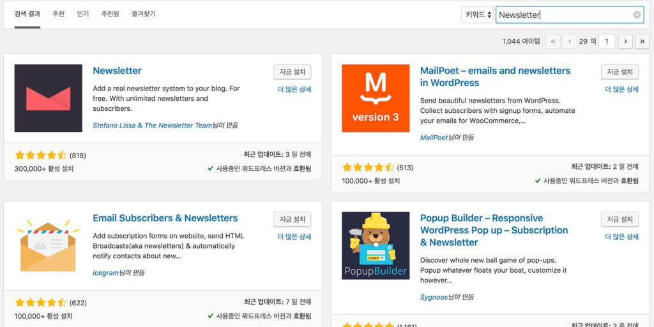Click the Email Subscribers envelope icon
This screenshot has height=327, width=654.
[49, 245]
